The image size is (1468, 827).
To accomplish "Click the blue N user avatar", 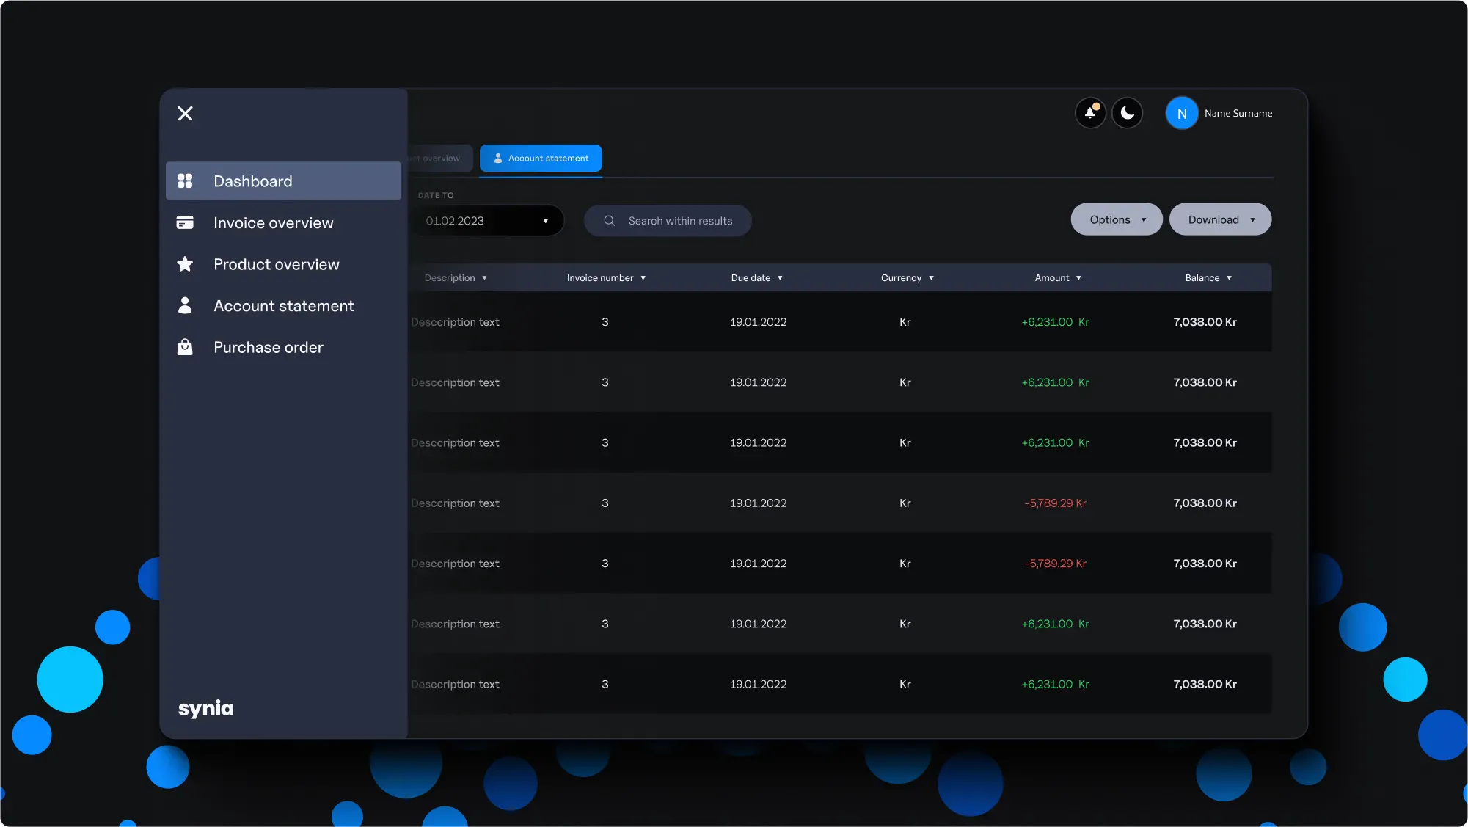I will point(1181,113).
